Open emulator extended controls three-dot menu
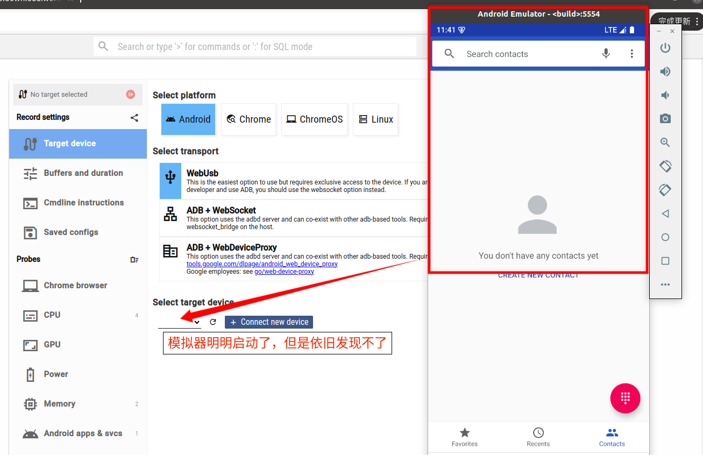The height and width of the screenshot is (455, 703). [665, 285]
